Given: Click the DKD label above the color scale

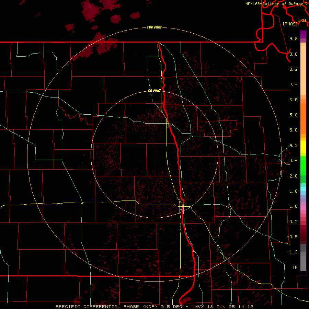Looking at the screenshot, I should click(x=302, y=20).
